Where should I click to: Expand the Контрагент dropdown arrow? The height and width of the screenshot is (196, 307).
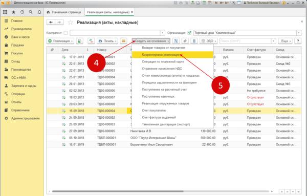[162, 33]
